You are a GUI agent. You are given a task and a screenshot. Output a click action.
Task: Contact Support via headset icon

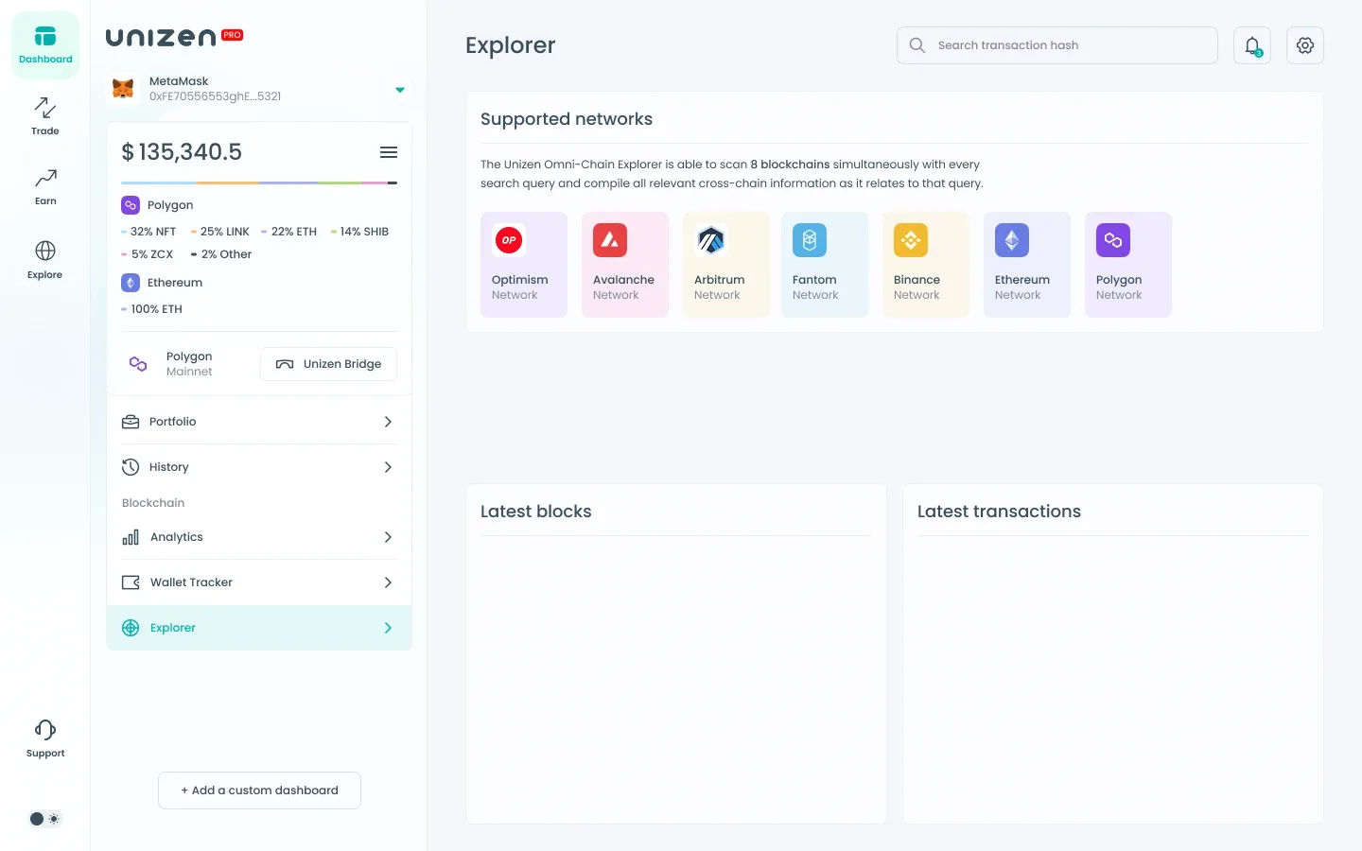45,730
